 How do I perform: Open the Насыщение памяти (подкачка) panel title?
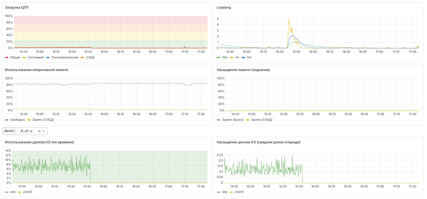tap(243, 70)
